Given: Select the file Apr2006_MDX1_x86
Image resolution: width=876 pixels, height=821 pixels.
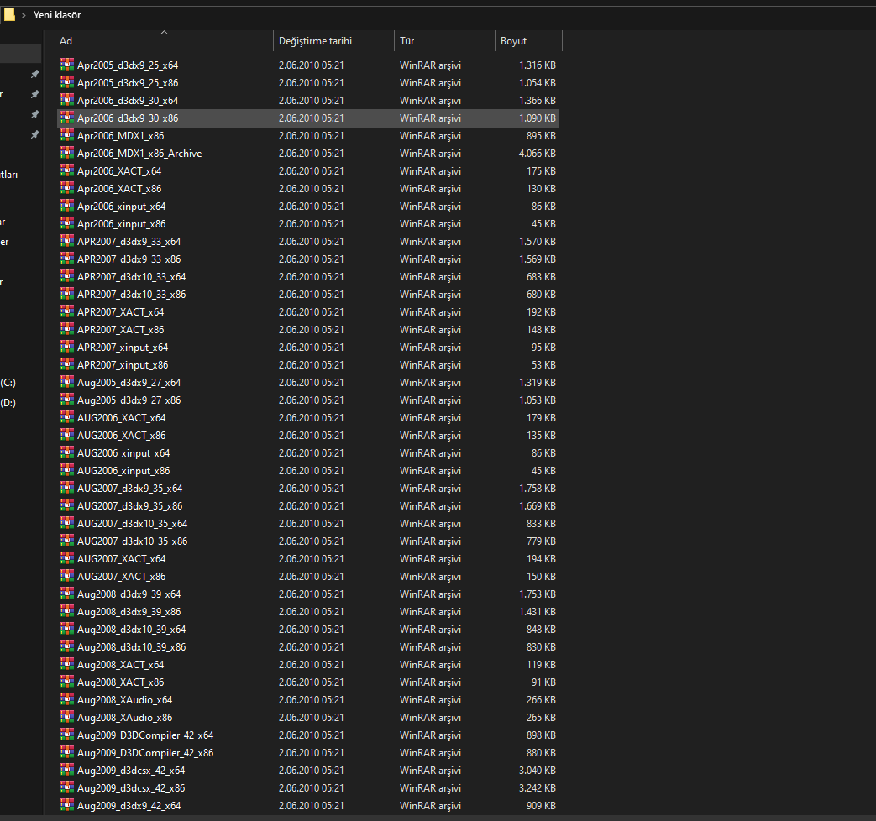Looking at the screenshot, I should 308,136.
